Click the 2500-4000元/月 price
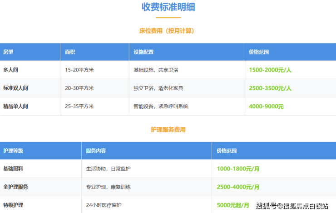The width and height of the screenshot is (336, 213). click(x=238, y=187)
